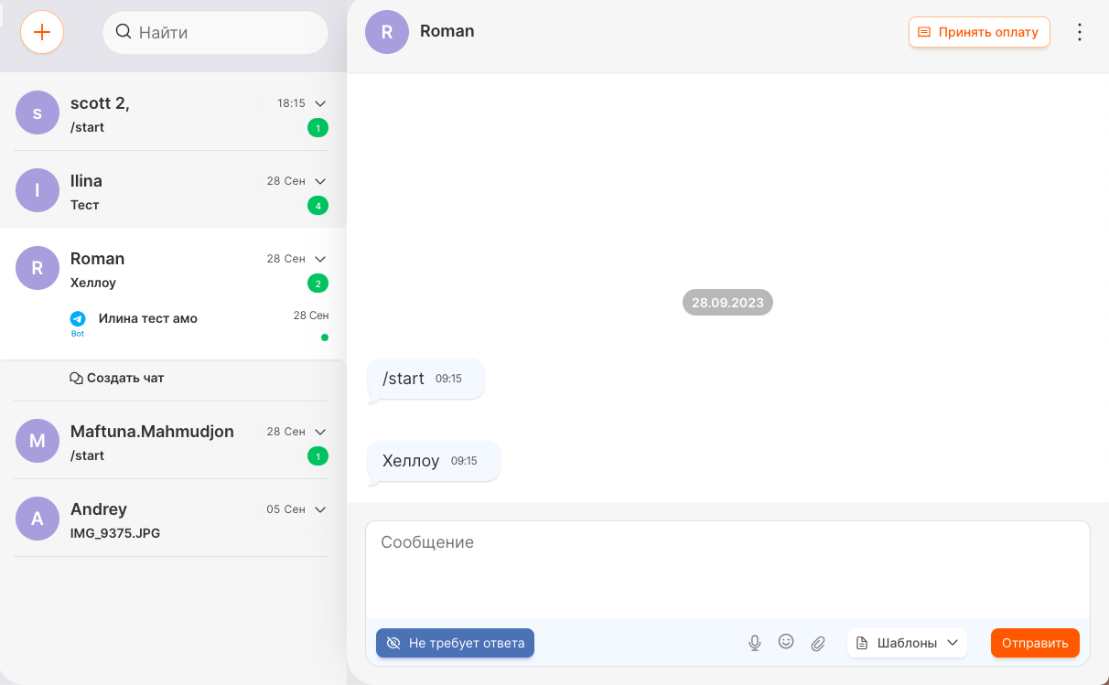Expand chevron on the Ilina chat row
Viewport: 1109px width, 685px height.
tap(320, 181)
